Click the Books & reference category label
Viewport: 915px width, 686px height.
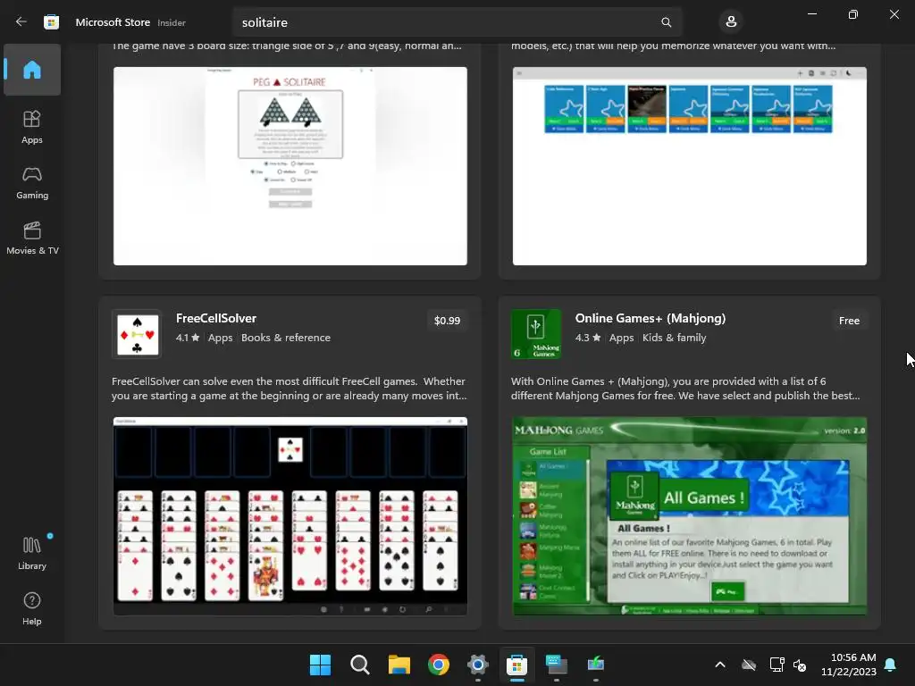[x=285, y=338]
